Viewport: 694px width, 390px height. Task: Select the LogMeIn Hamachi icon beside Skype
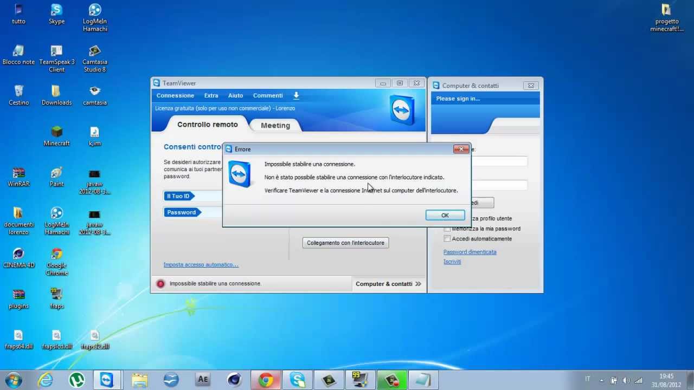(95, 18)
